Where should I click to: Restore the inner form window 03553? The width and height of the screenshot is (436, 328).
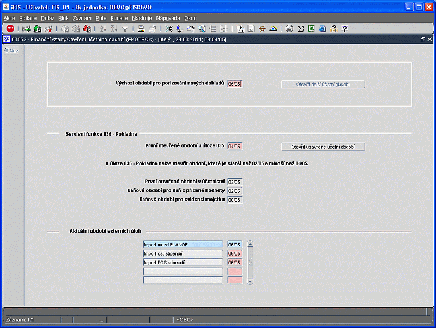[423, 39]
